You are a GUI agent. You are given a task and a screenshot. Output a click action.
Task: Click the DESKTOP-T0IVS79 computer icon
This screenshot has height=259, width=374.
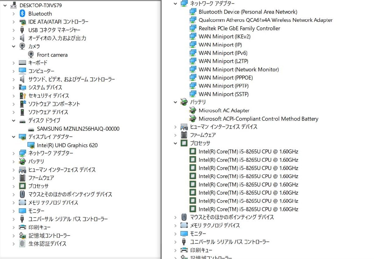[13, 5]
